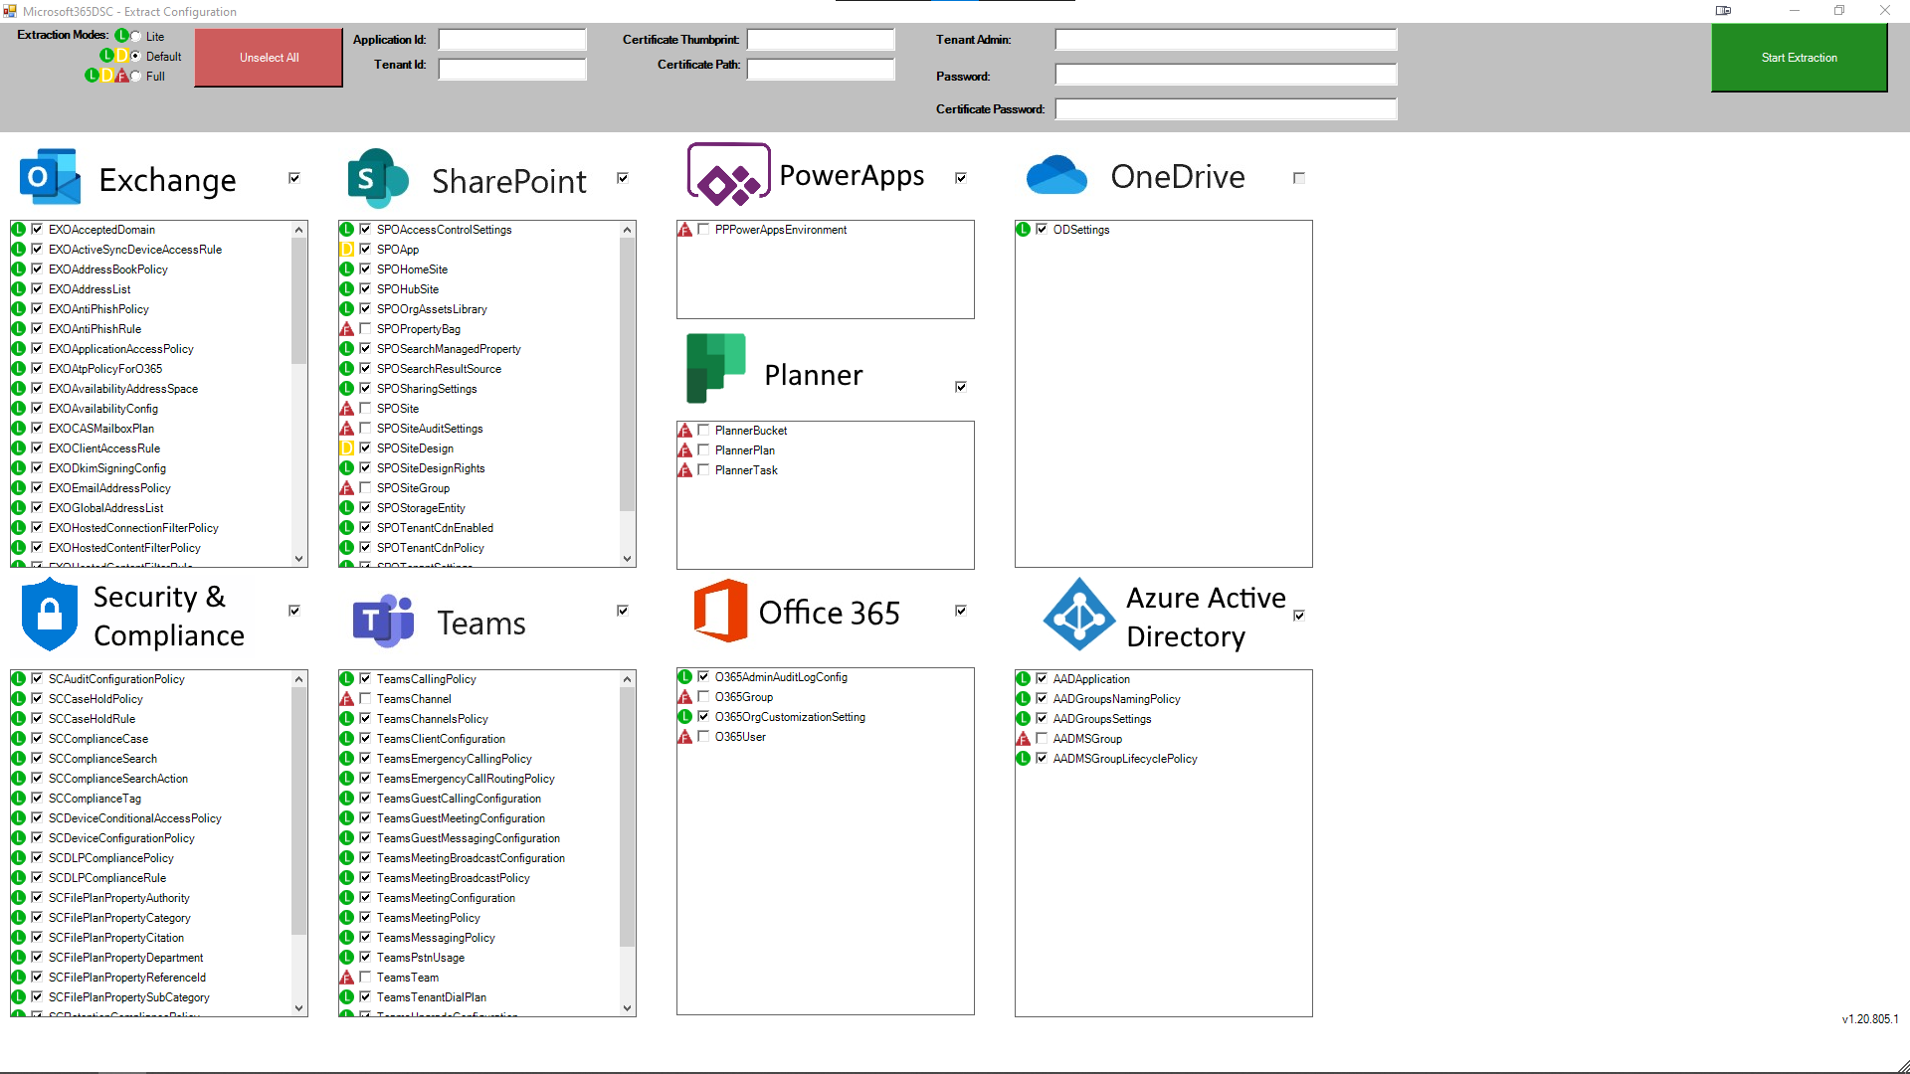This screenshot has height=1074, width=1910.
Task: Click the Security & Compliance shield icon
Action: coord(49,615)
